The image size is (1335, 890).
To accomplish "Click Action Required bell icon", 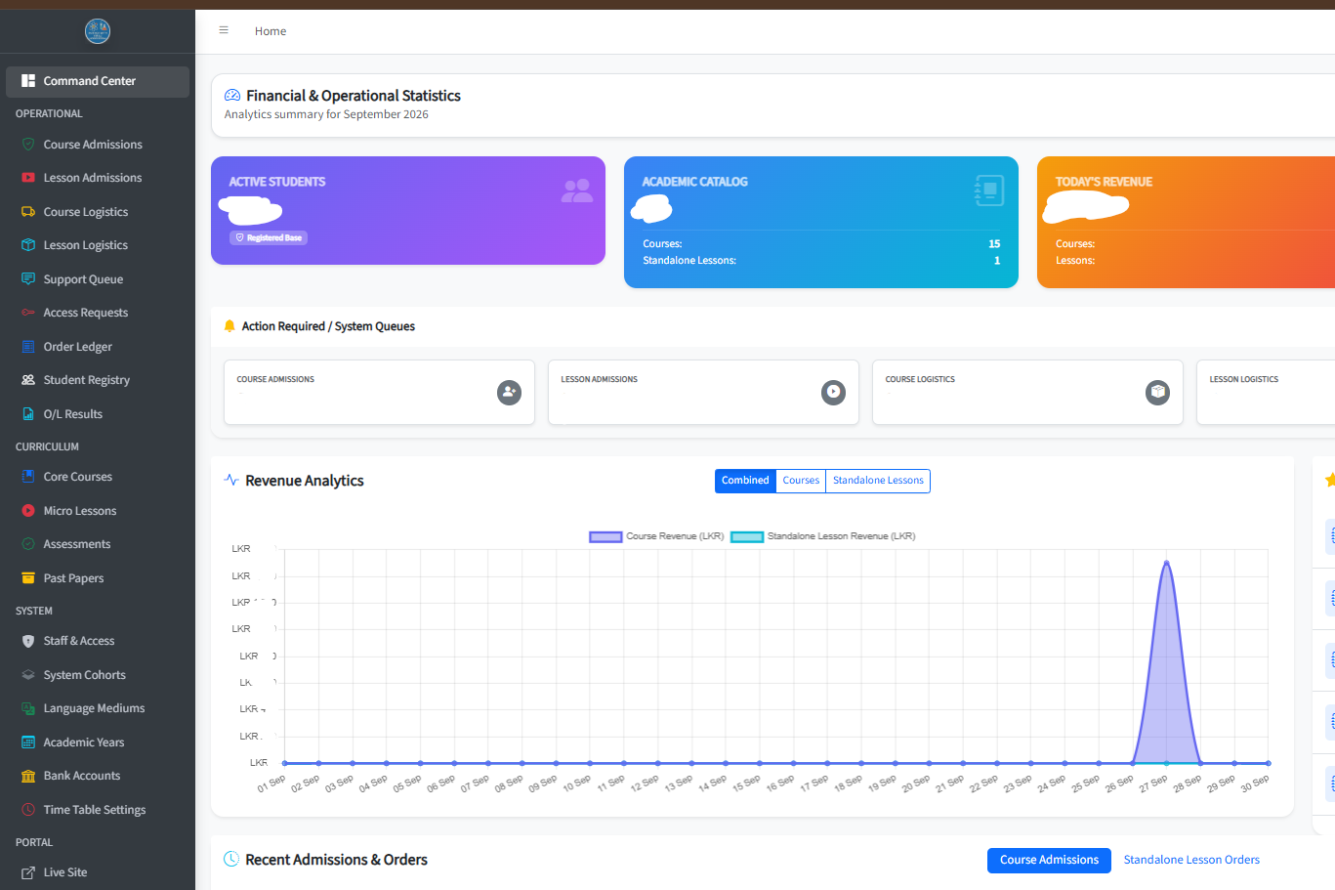I will (x=229, y=326).
